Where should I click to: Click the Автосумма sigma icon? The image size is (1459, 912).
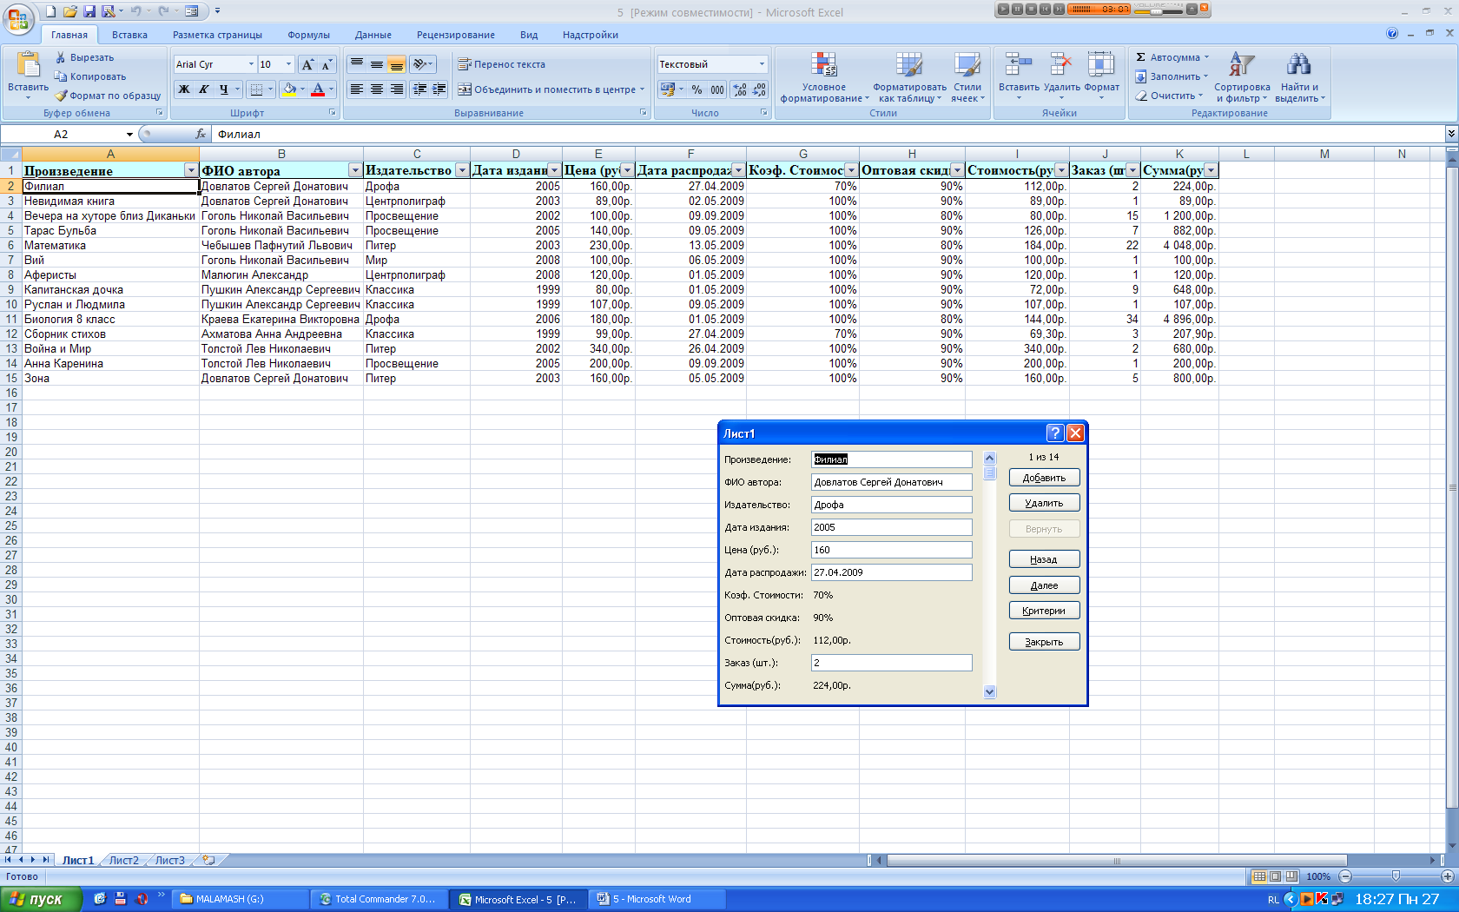coord(1141,57)
